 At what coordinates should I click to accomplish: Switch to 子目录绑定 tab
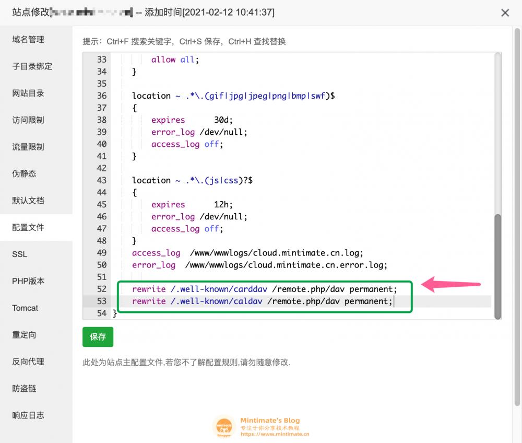click(x=32, y=66)
